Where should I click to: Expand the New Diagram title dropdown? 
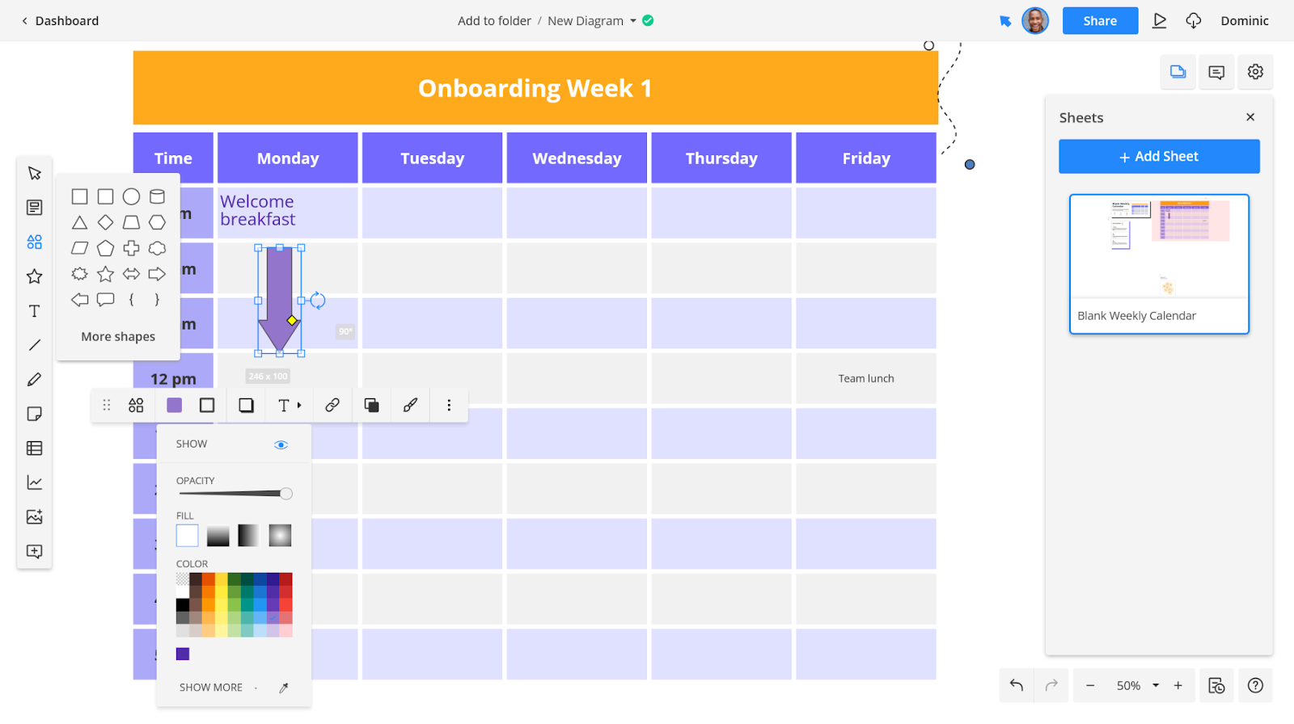click(x=633, y=21)
